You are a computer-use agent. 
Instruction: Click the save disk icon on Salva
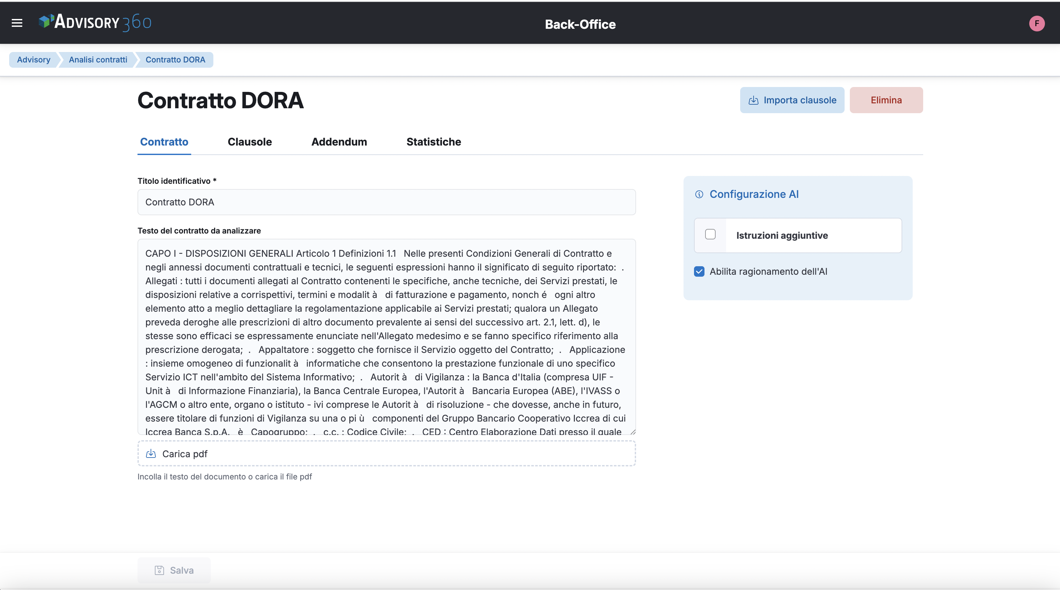(x=159, y=570)
